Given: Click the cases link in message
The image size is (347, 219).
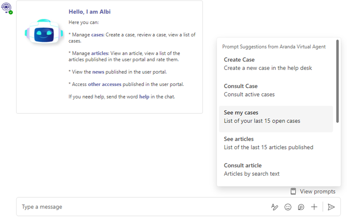Looking at the screenshot, I should click(97, 35).
